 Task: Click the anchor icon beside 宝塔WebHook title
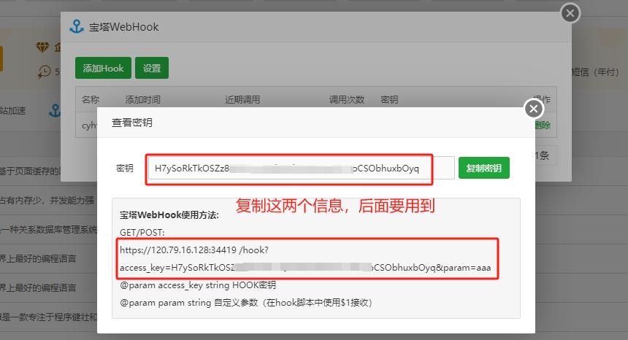(77, 27)
